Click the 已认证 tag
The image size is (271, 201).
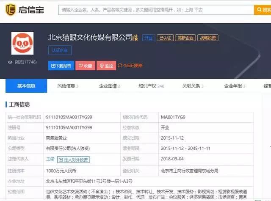(165, 38)
